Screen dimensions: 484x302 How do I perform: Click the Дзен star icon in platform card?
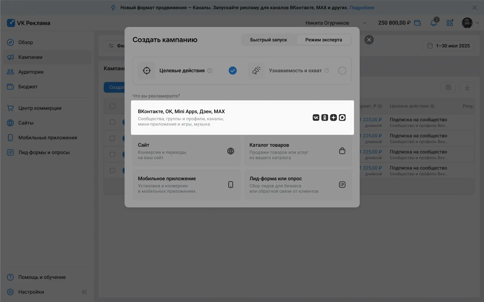pos(334,118)
